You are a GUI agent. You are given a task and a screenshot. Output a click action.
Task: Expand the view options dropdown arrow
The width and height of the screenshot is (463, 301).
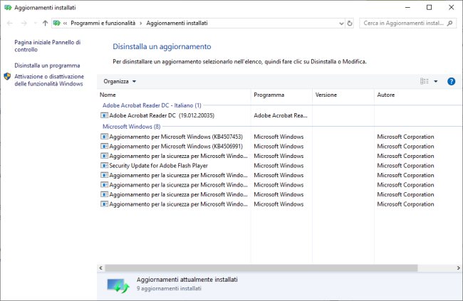point(436,81)
